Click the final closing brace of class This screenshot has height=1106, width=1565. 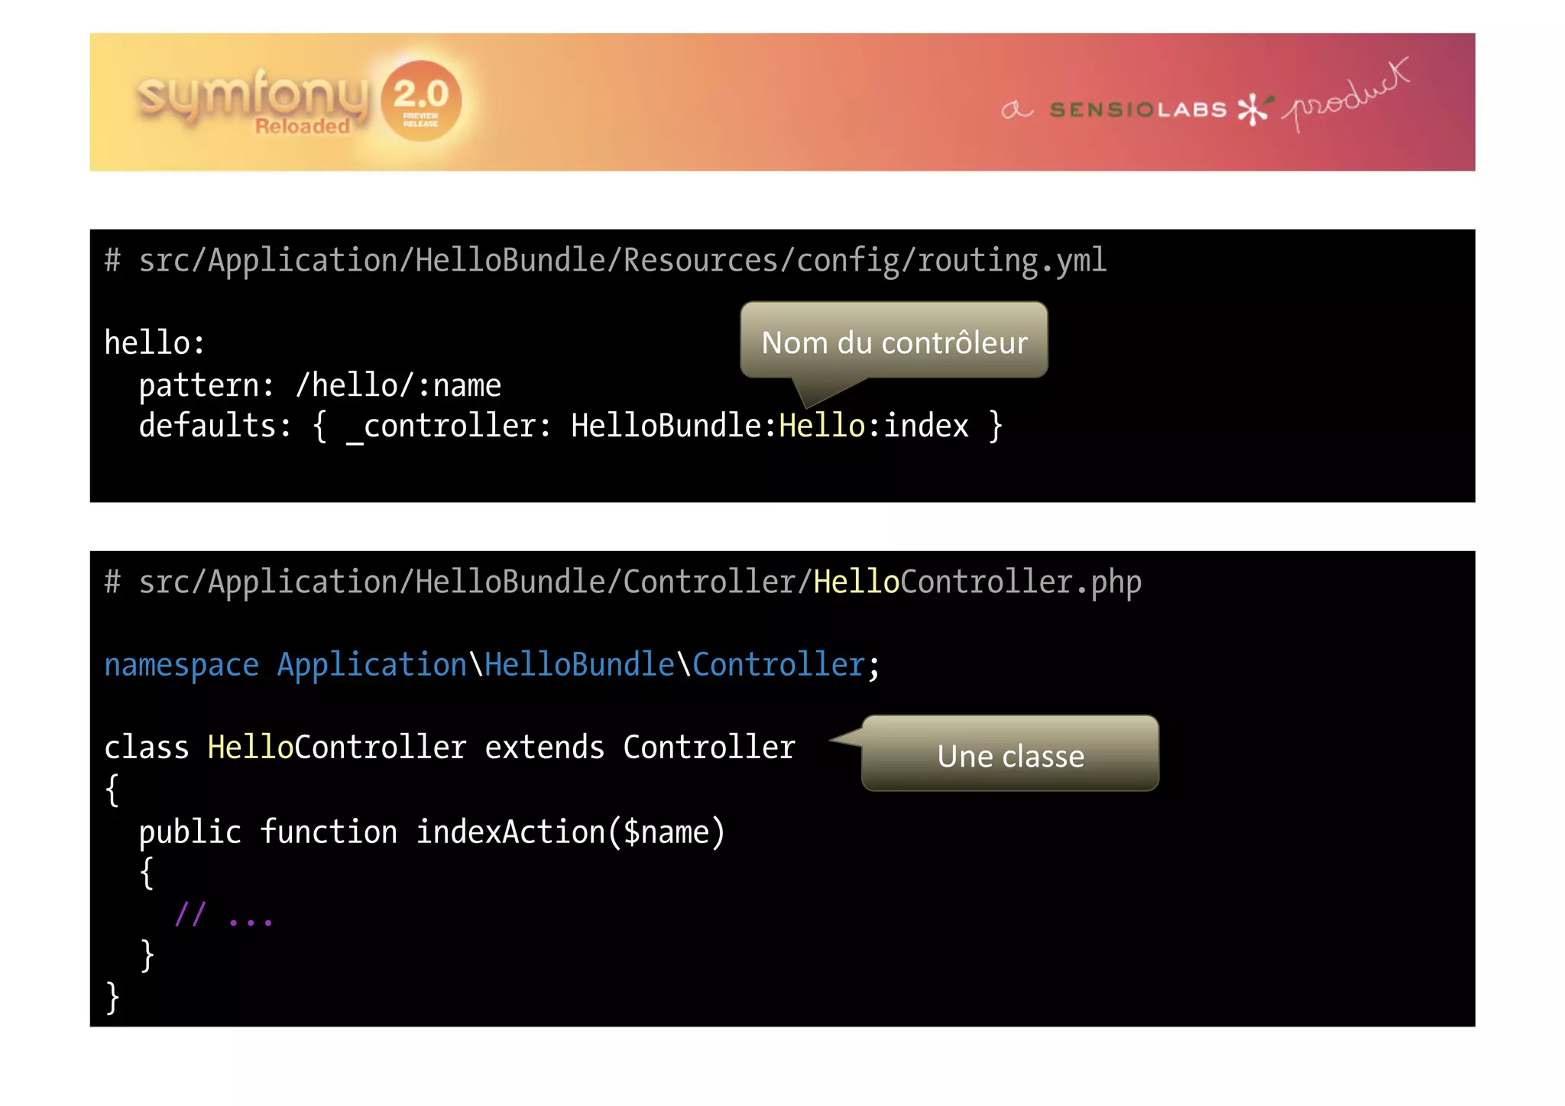[x=112, y=997]
